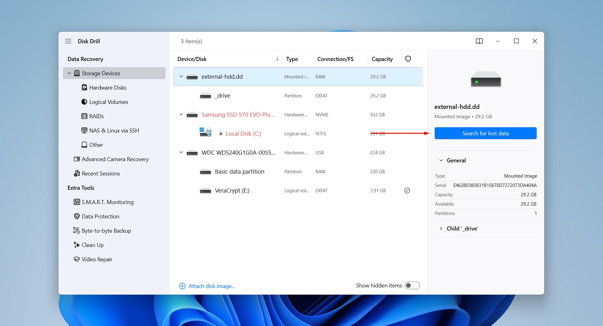Select the Local Disk (C:) row
The height and width of the screenshot is (326, 603).
298,134
